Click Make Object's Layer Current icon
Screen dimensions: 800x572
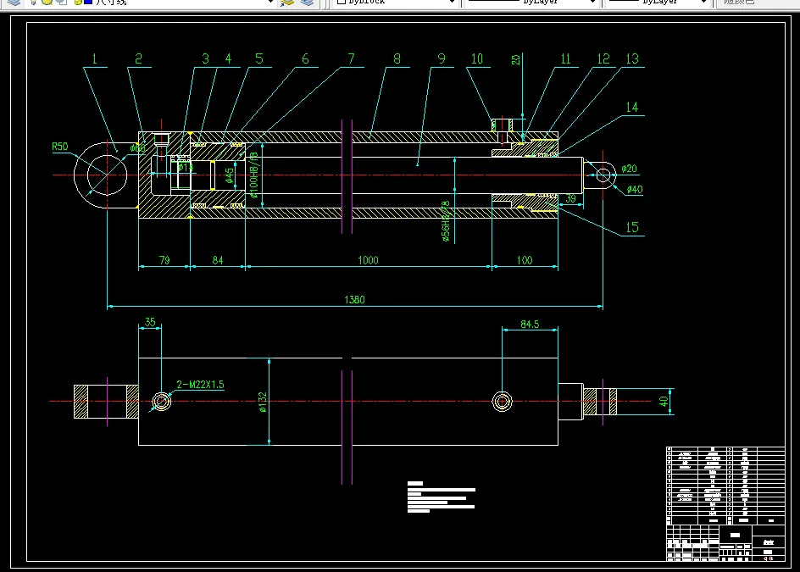pos(288,2)
